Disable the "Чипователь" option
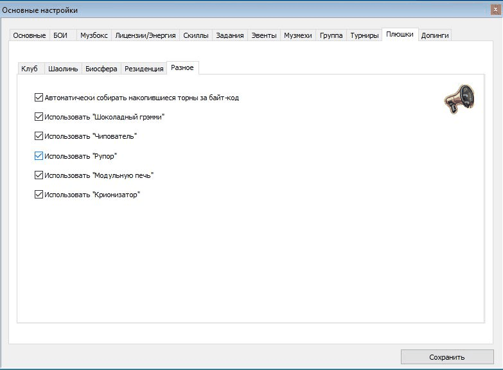This screenshot has height=370, width=503. (39, 136)
